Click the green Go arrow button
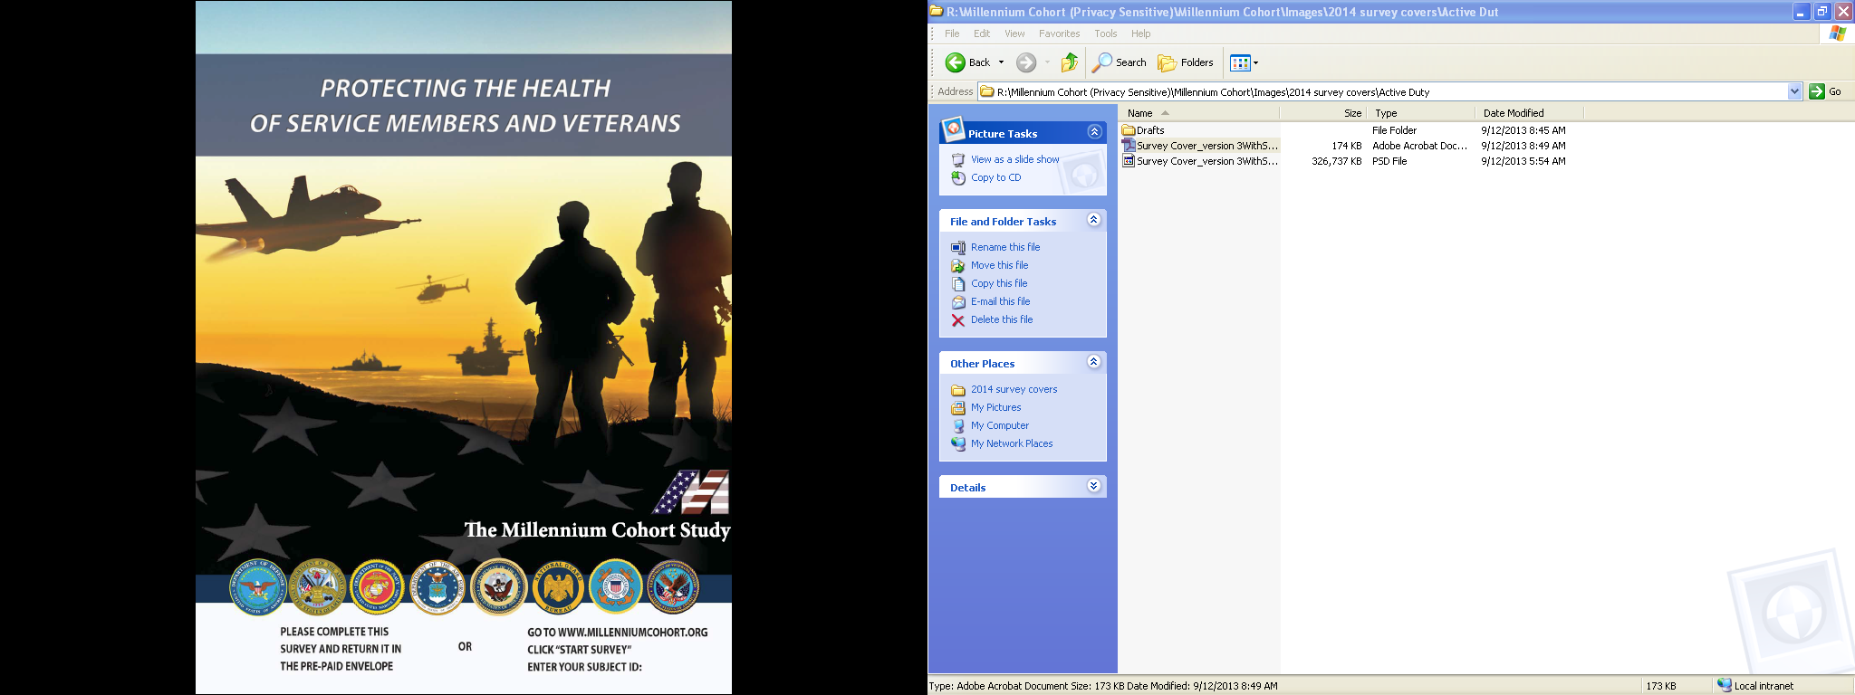Viewport: 1855px width, 695px height. pyautogui.click(x=1816, y=91)
